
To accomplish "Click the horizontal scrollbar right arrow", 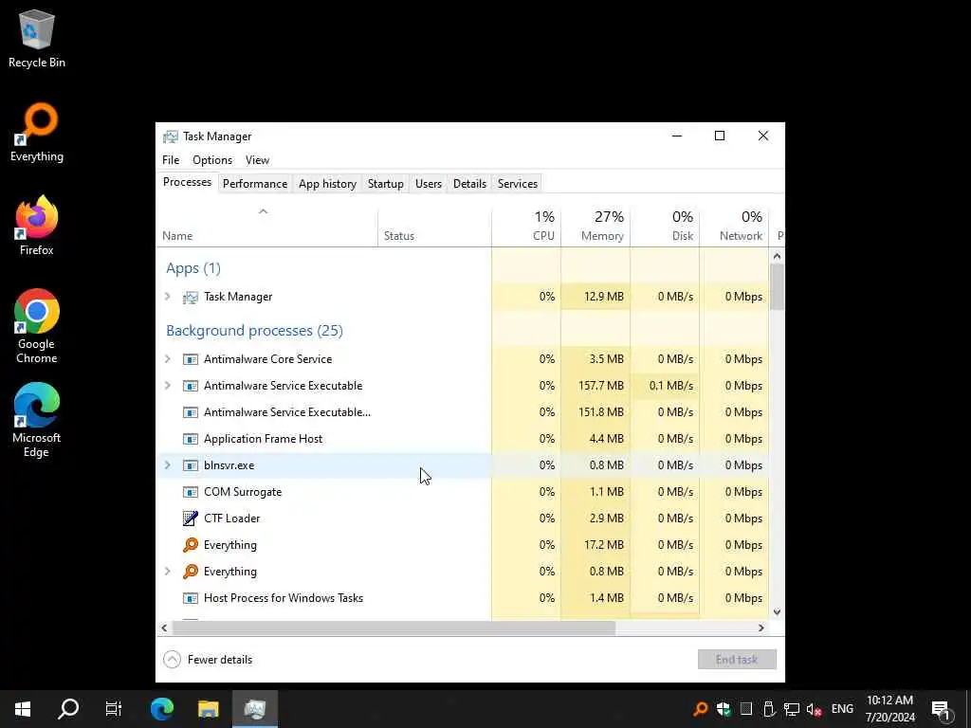I will (x=761, y=628).
